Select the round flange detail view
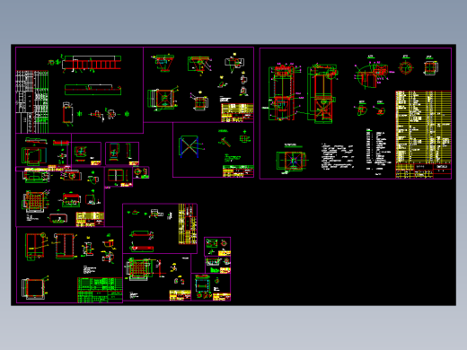 [x=406, y=67]
